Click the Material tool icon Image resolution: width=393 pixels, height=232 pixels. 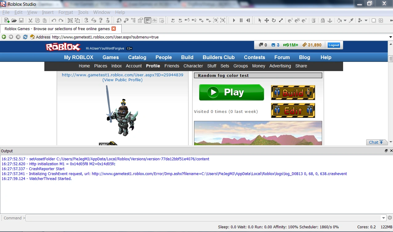(360, 20)
